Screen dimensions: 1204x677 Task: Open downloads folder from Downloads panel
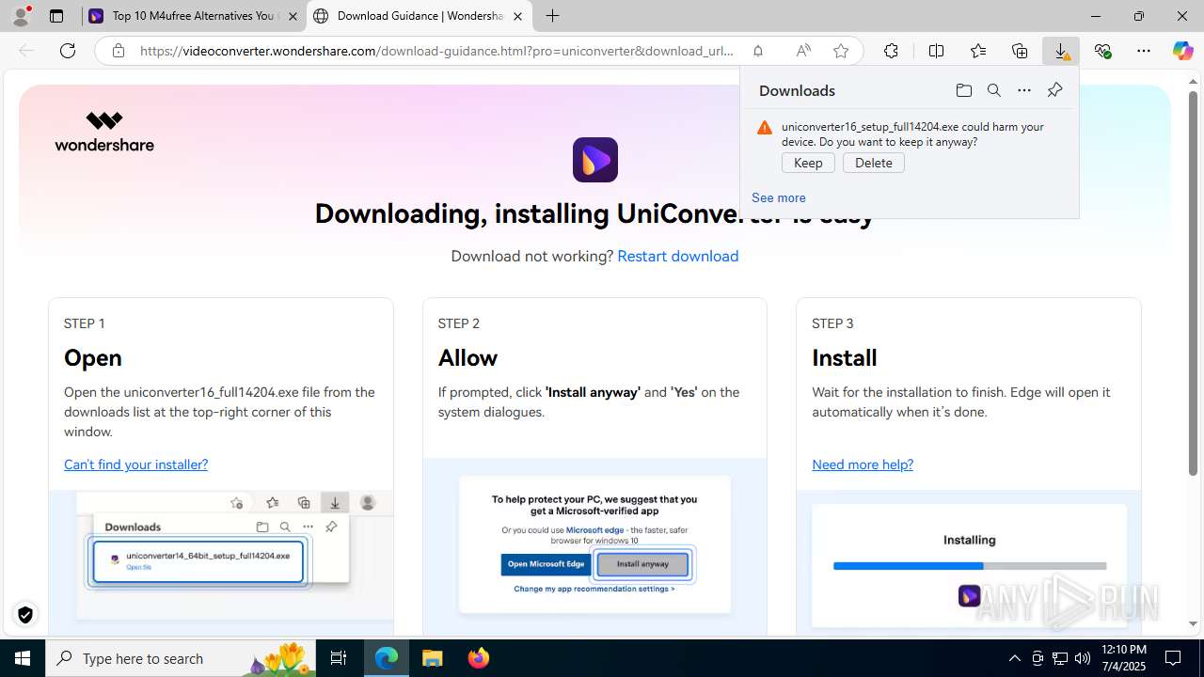click(x=963, y=90)
